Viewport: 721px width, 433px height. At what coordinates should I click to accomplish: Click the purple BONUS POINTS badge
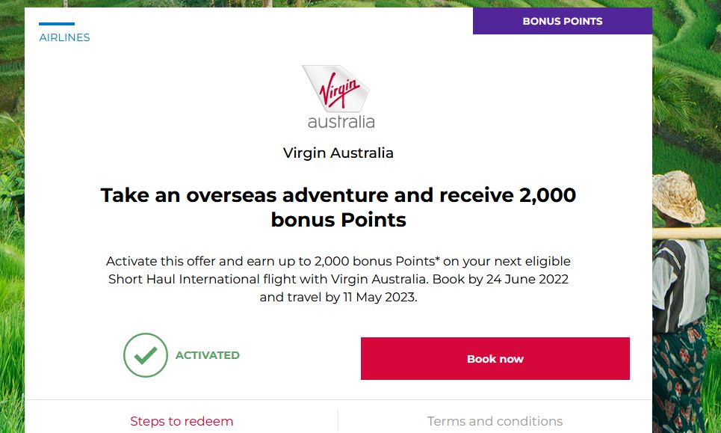562,21
